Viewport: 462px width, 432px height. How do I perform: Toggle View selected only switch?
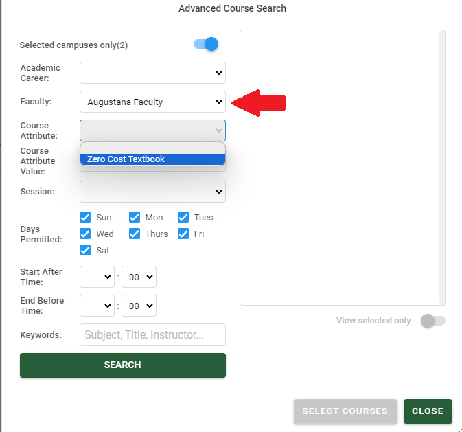point(433,321)
